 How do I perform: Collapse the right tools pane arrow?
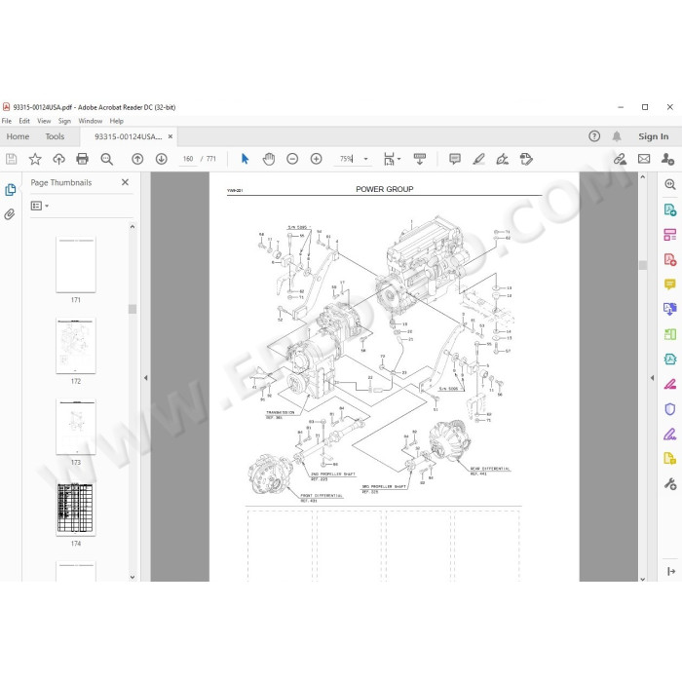(x=652, y=378)
